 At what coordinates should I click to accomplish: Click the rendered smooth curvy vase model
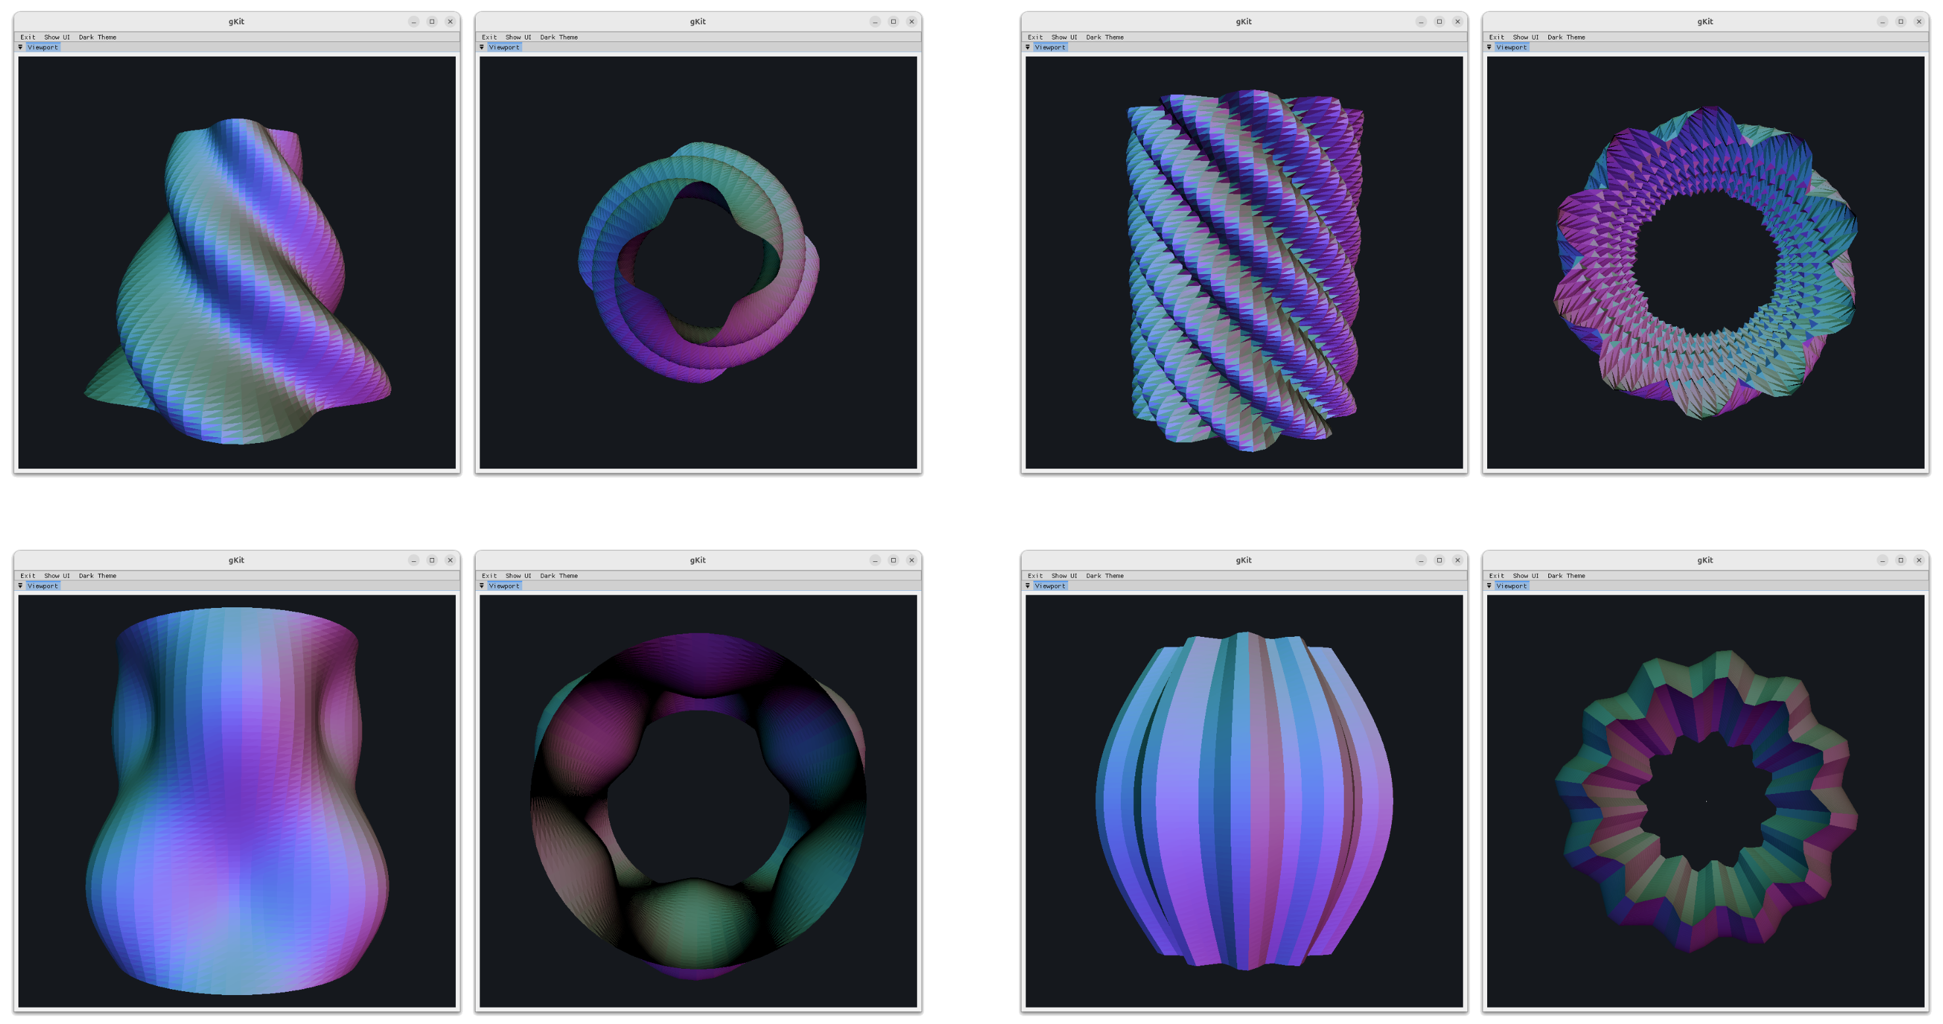[x=237, y=801]
